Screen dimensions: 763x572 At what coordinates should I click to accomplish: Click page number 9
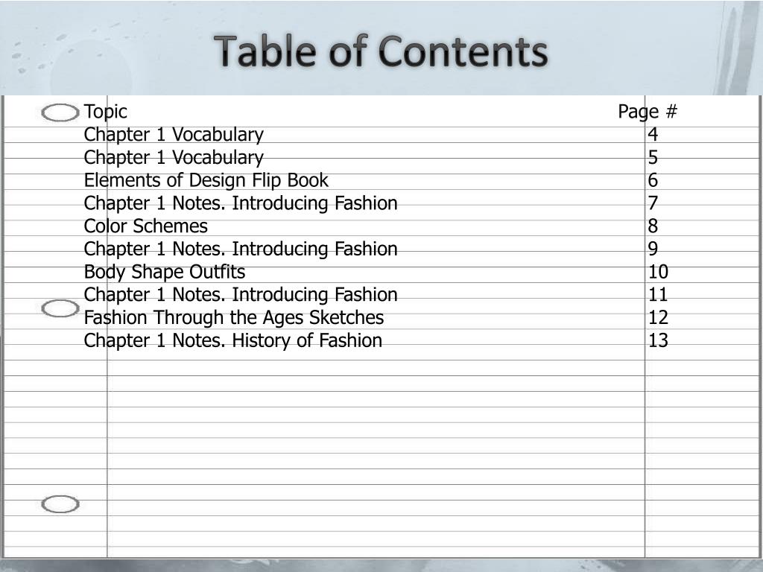(653, 249)
